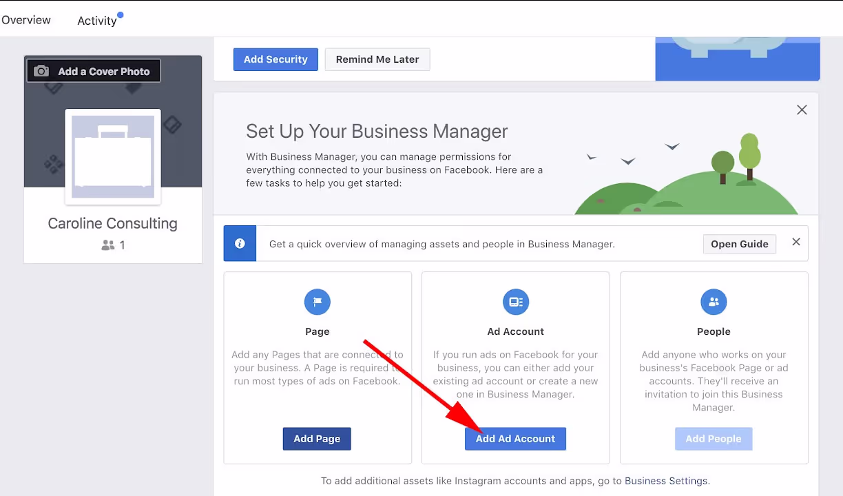The width and height of the screenshot is (843, 496).
Task: Open the Activity tab
Action: [97, 21]
